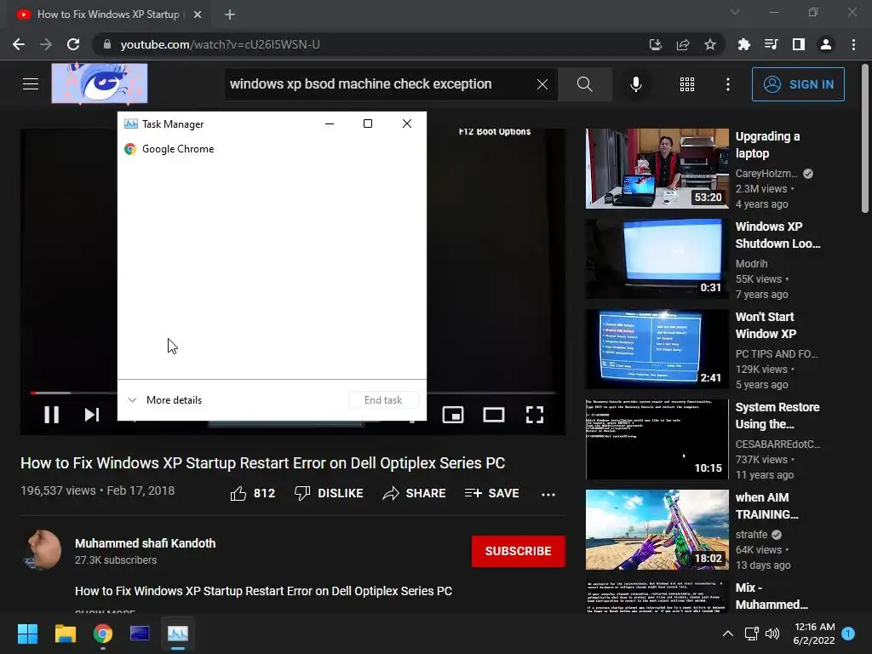This screenshot has height=654, width=872.
Task: Clear the YouTube search box
Action: [542, 84]
